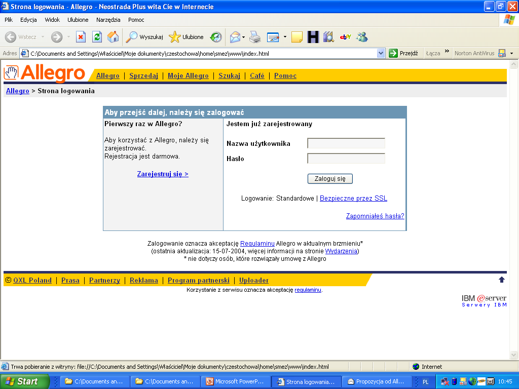Click the page icon in address bar
519x389 pixels.
pyautogui.click(x=25, y=53)
